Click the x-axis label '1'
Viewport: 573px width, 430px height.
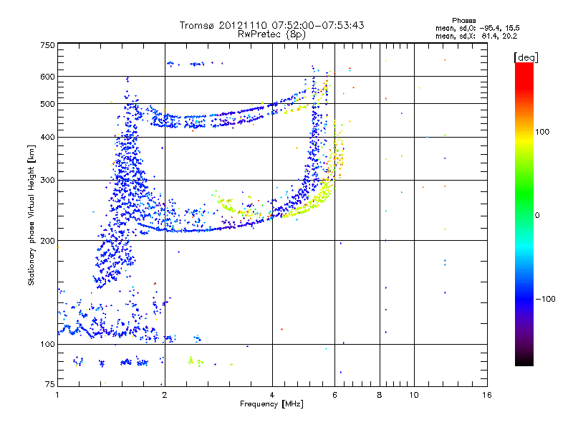tap(57, 395)
